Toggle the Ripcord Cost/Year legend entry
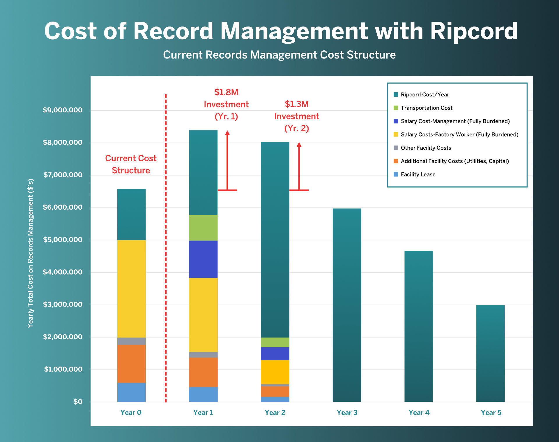Screen dimensions: 559x442 tap(424, 95)
